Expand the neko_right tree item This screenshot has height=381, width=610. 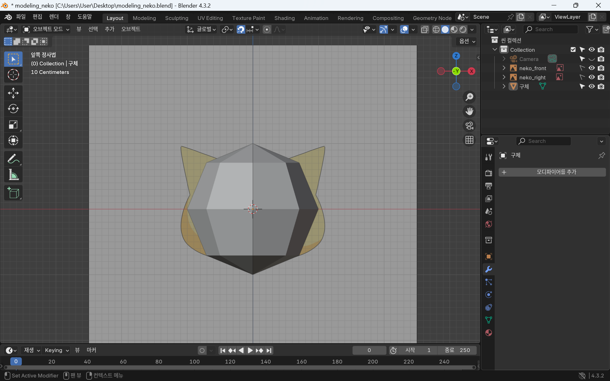[x=504, y=77]
